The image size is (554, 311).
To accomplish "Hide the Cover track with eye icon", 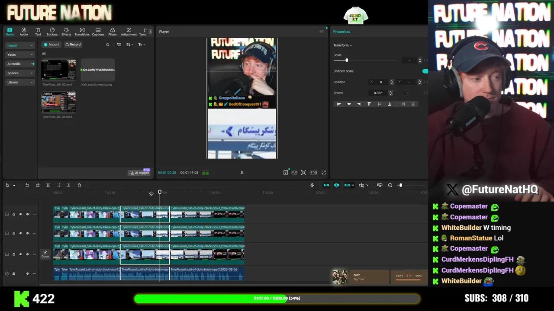I will pos(20,254).
